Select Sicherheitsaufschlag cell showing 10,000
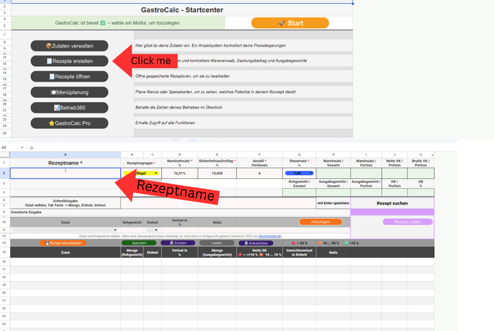 click(x=217, y=173)
